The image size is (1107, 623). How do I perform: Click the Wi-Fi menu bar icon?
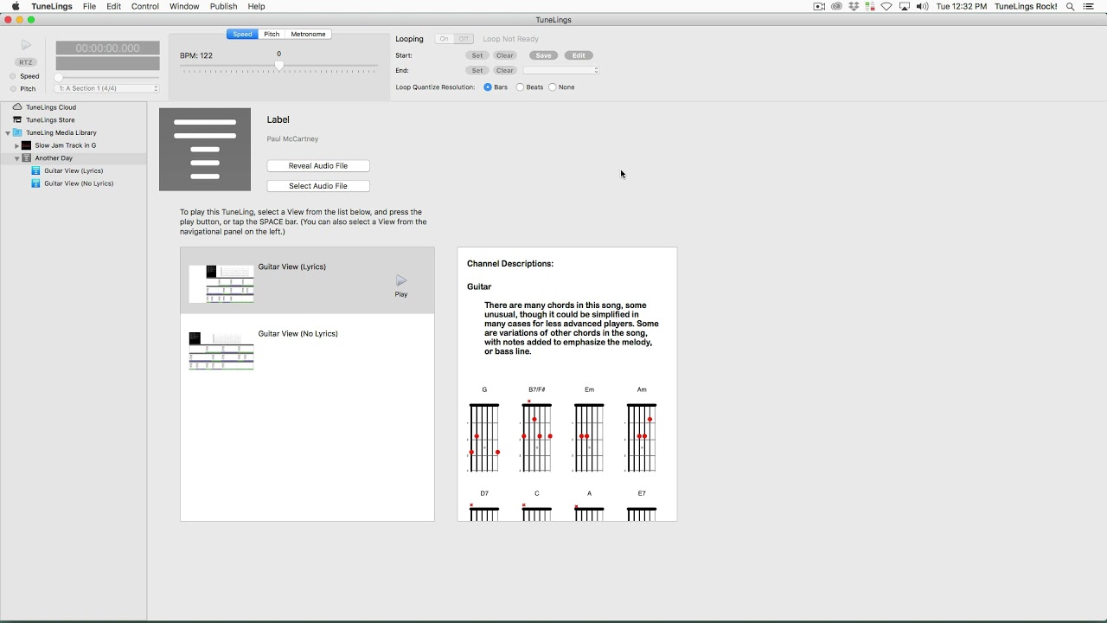pos(886,6)
